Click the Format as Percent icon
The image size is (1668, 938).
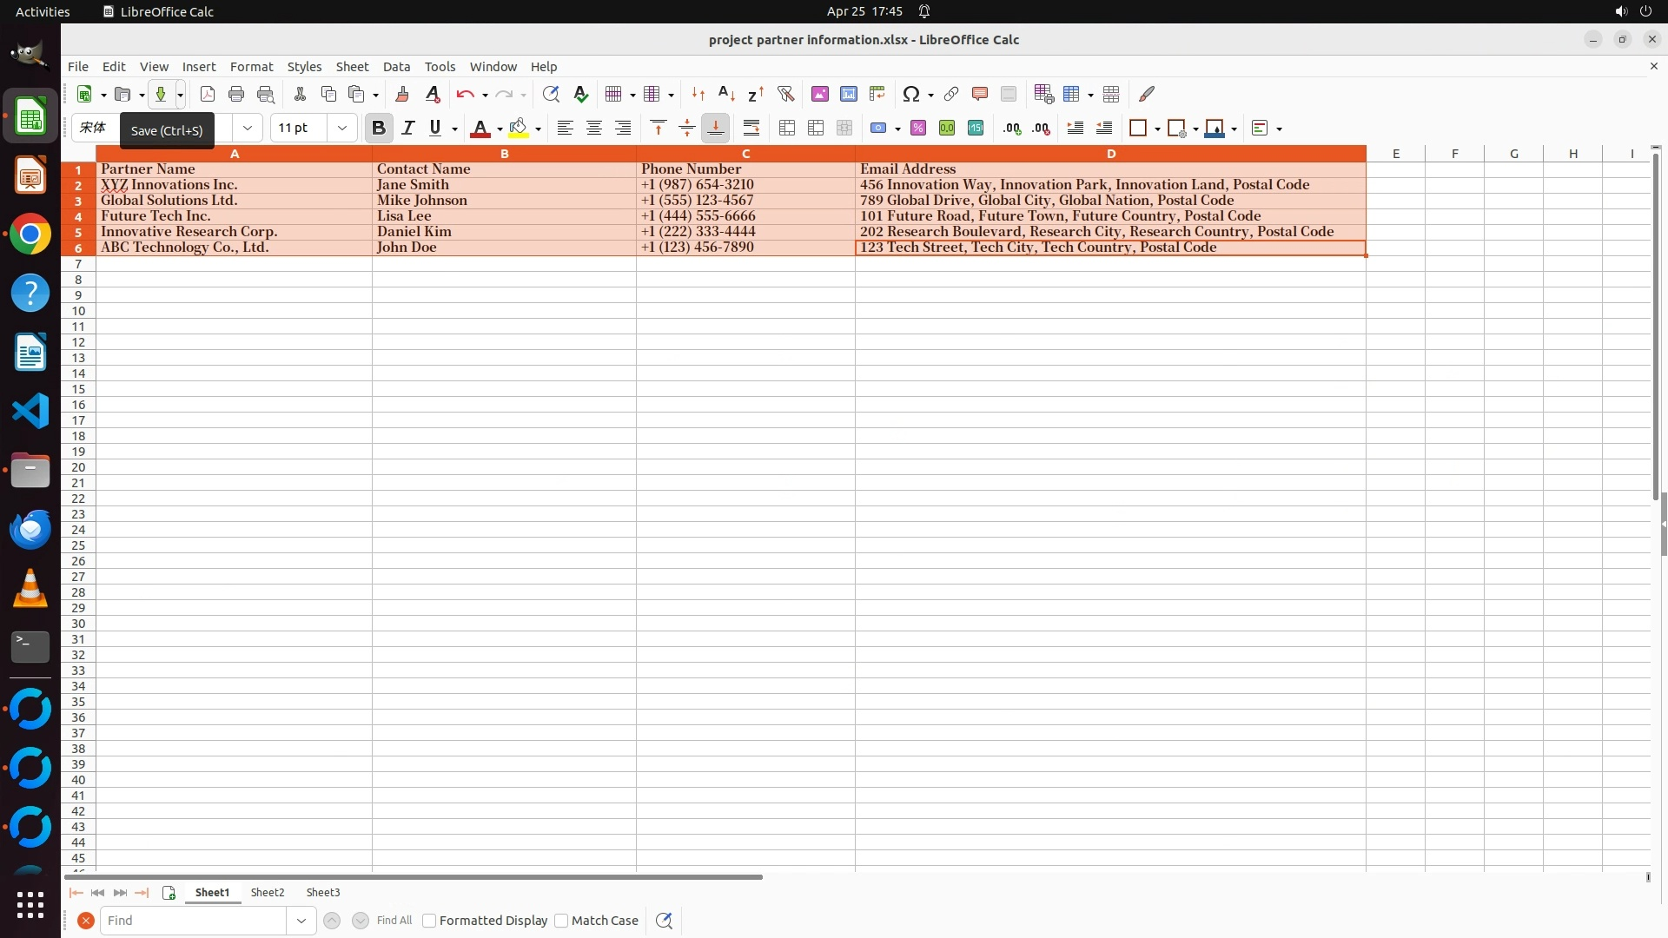coord(918,128)
